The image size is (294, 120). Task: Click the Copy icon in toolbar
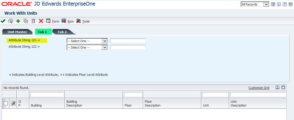pyautogui.click(x=26, y=21)
